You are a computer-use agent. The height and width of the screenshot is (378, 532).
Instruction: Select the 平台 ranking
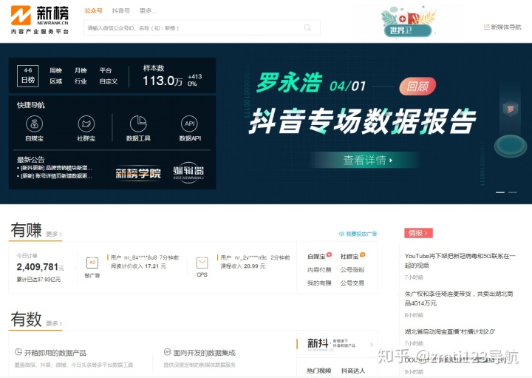tap(106, 70)
